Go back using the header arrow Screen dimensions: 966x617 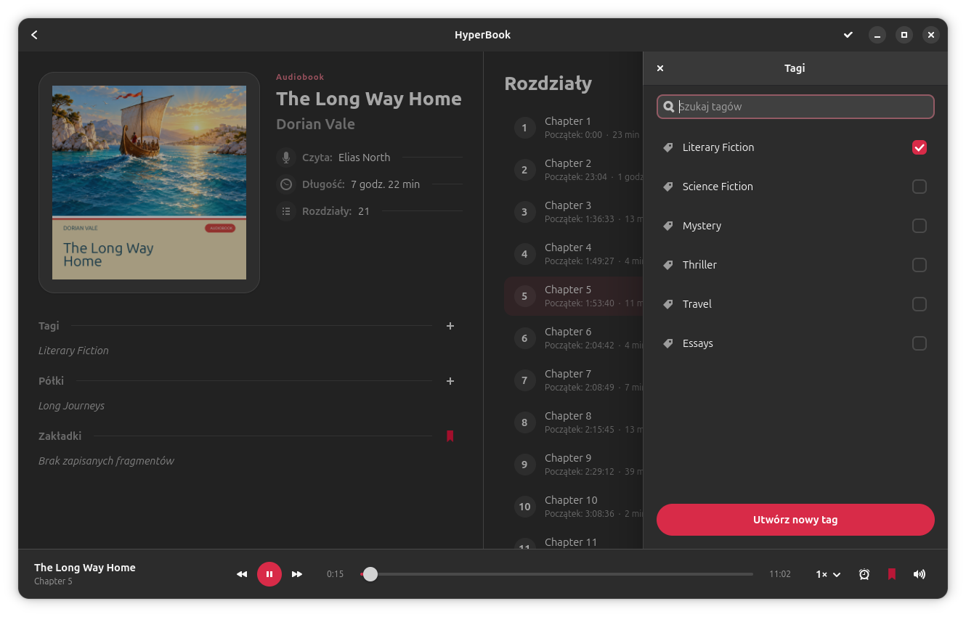point(34,35)
